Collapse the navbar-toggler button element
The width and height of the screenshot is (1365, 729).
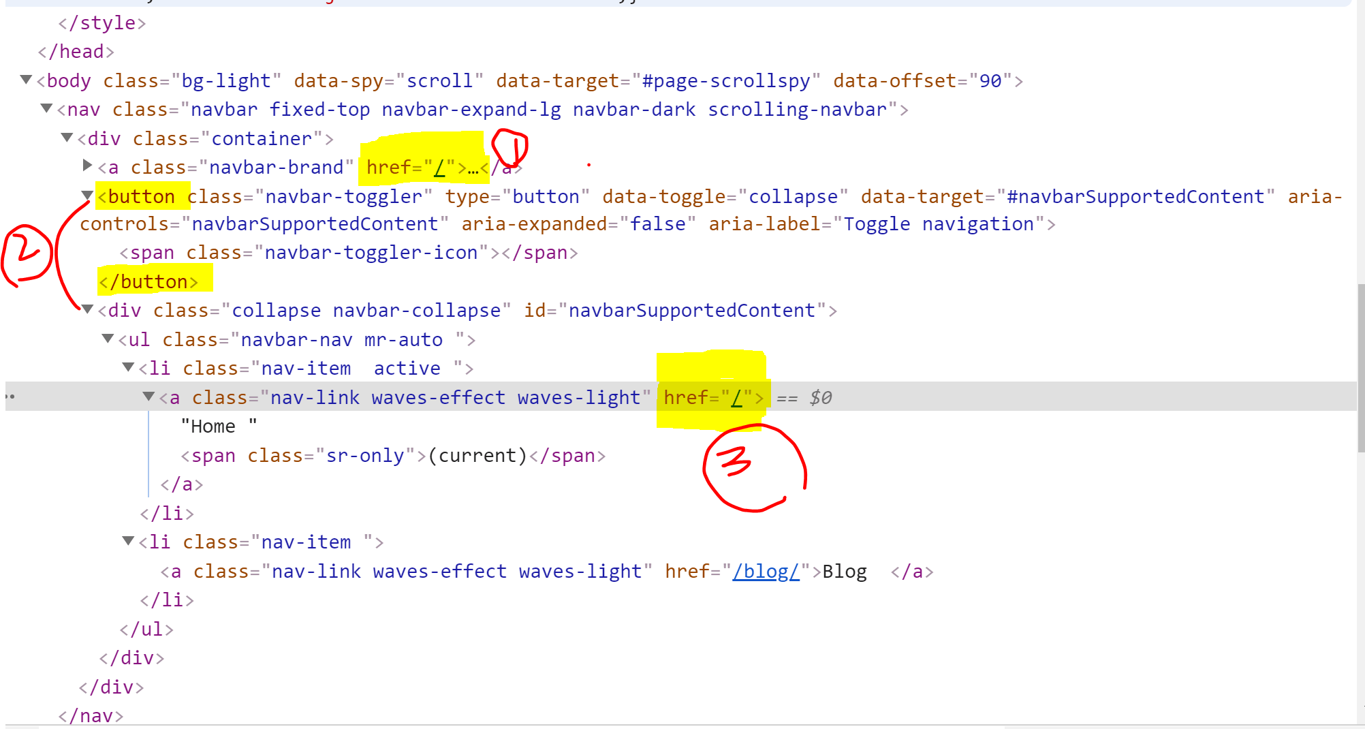(x=87, y=196)
